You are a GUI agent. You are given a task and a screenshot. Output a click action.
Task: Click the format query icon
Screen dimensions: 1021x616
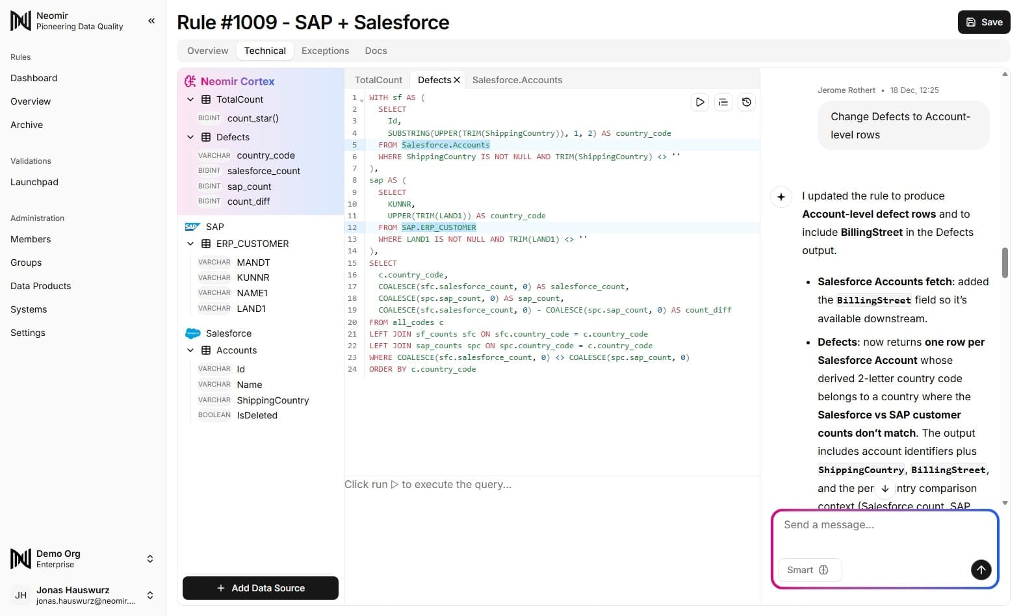(723, 102)
